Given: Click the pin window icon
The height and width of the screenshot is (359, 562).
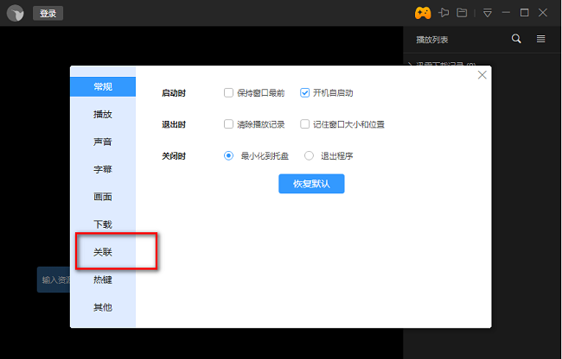Looking at the screenshot, I should tap(444, 13).
